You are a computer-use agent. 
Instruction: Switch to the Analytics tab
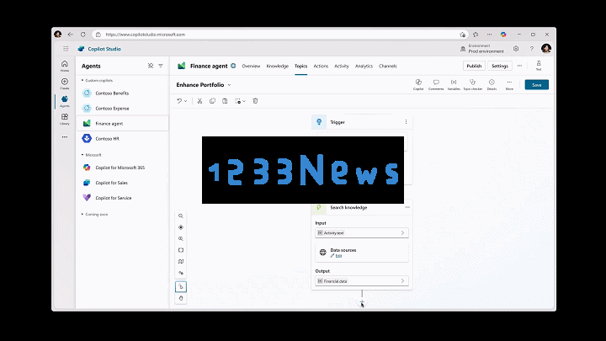pos(364,67)
